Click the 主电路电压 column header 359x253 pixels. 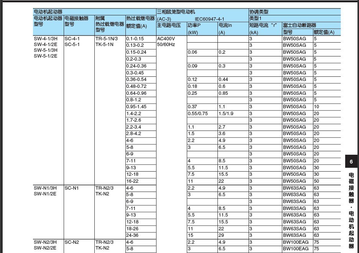pos(169,25)
